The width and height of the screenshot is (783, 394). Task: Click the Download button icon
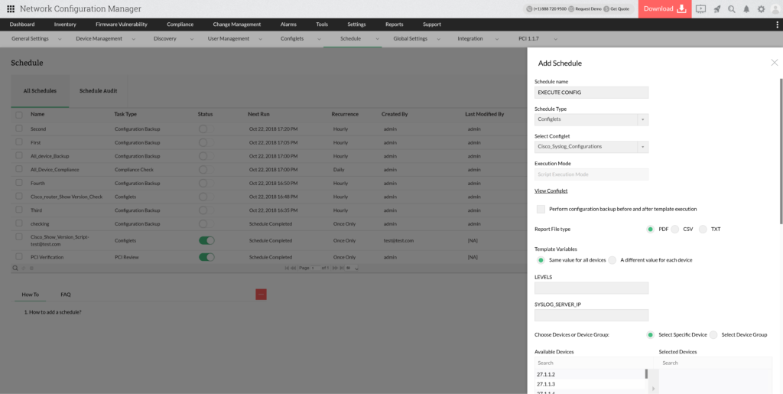(x=681, y=9)
